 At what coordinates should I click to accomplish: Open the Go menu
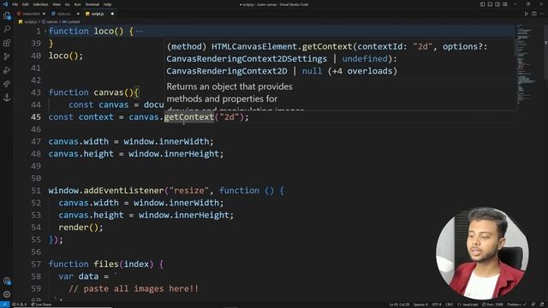[68, 4]
